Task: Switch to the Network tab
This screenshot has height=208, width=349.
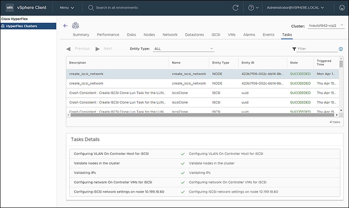Action: (x=170, y=35)
